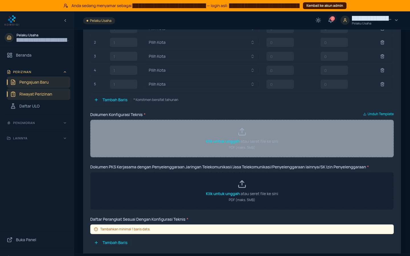Image resolution: width=410 pixels, height=256 pixels.
Task: Focus the third-column field in row 4
Action: 280,70
